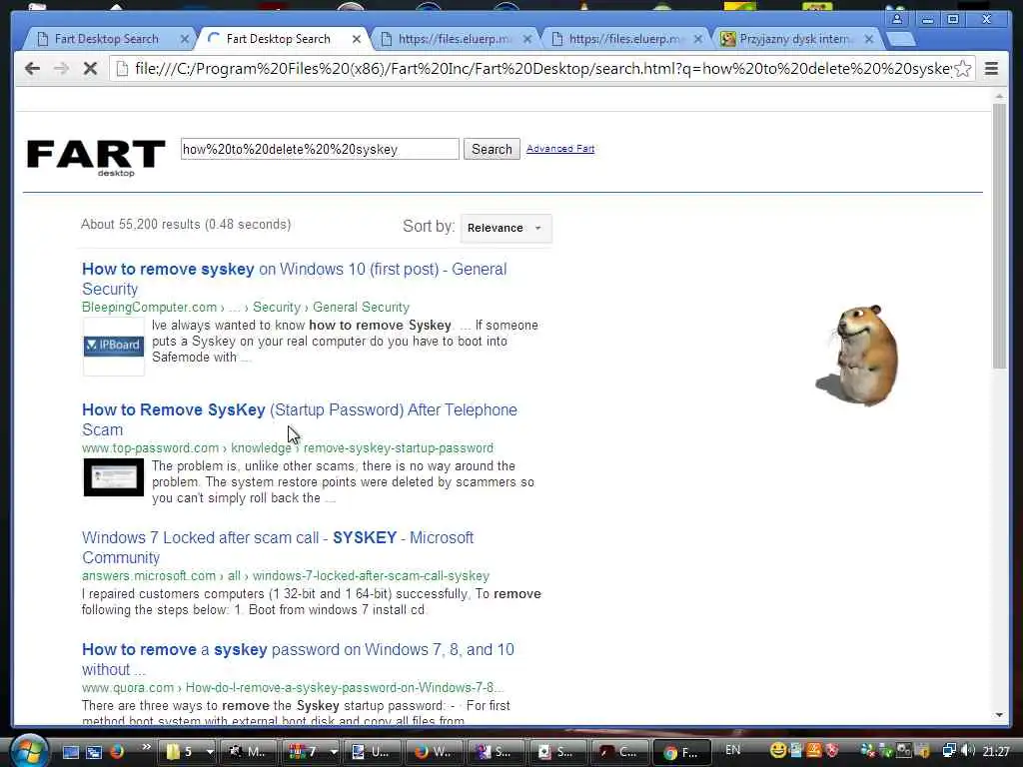Click the www.quora.com breadcrumb URL
This screenshot has width=1023, height=767.
pyautogui.click(x=293, y=687)
